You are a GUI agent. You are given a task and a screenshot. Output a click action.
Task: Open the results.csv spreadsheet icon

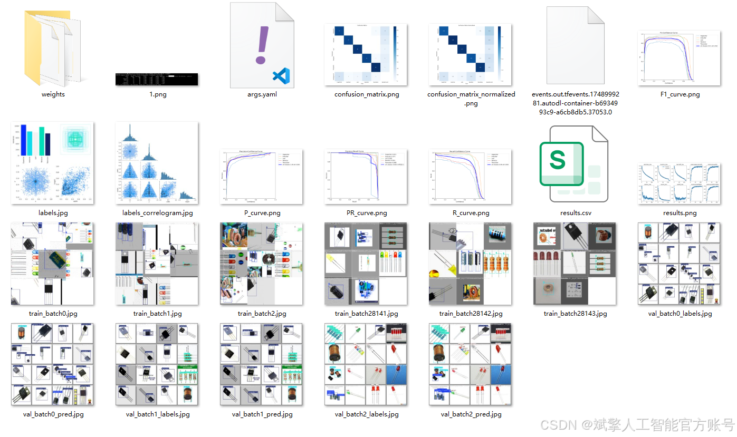pos(575,163)
